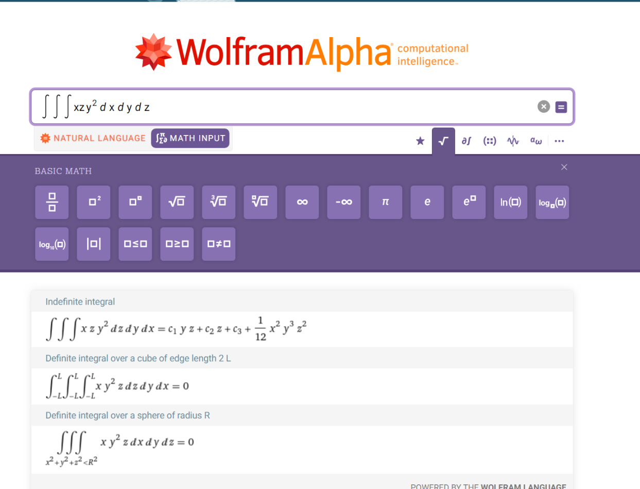Insert the natural log ln template
The height and width of the screenshot is (489, 640).
point(511,203)
